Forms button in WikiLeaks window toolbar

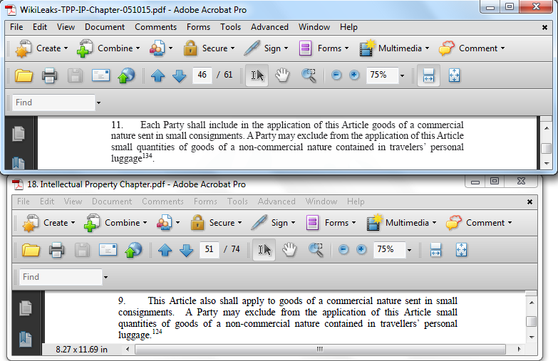[x=324, y=48]
